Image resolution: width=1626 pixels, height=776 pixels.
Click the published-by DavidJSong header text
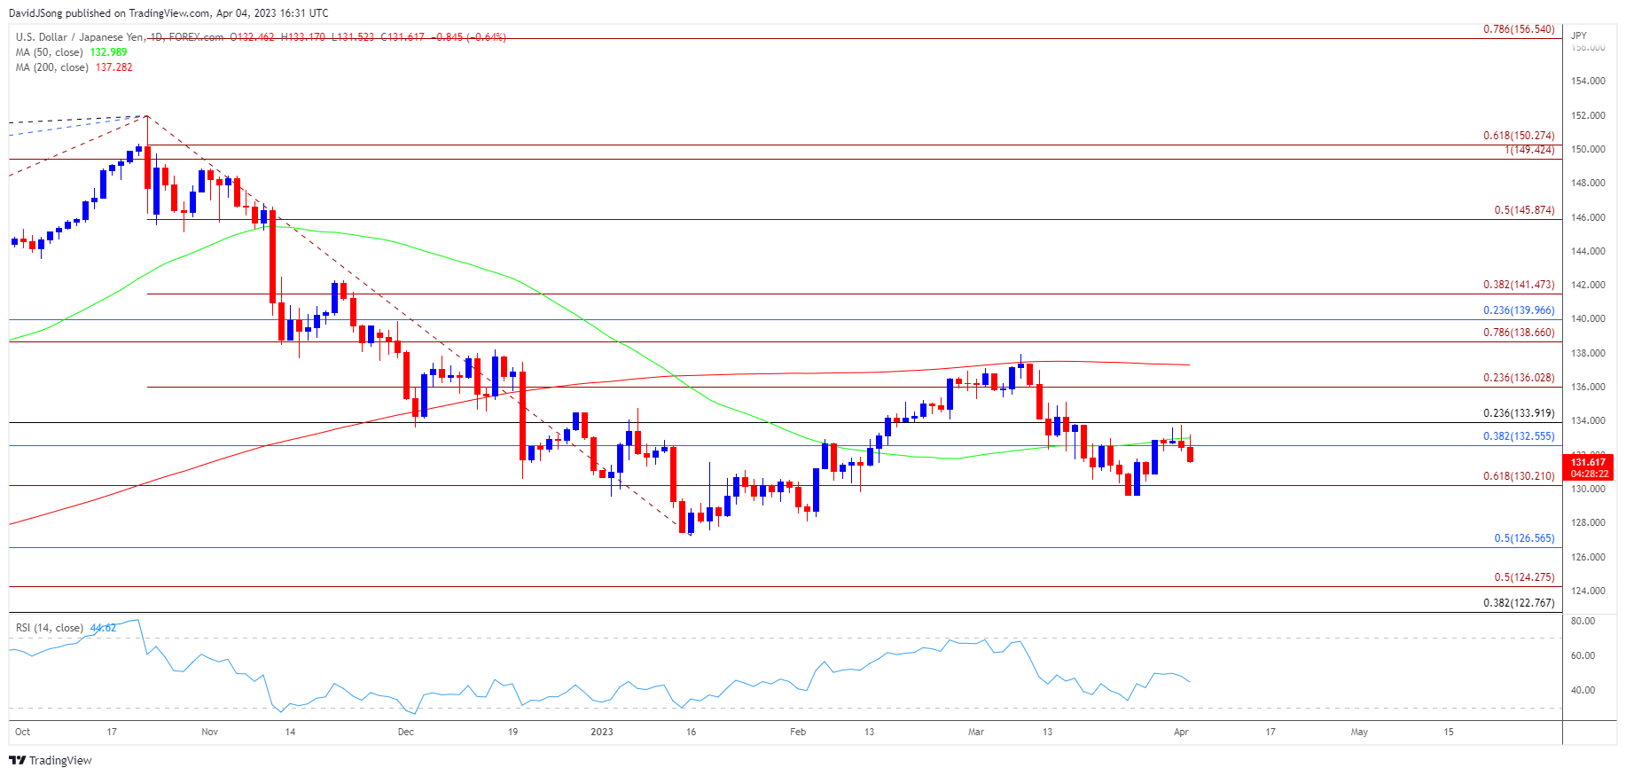(168, 13)
